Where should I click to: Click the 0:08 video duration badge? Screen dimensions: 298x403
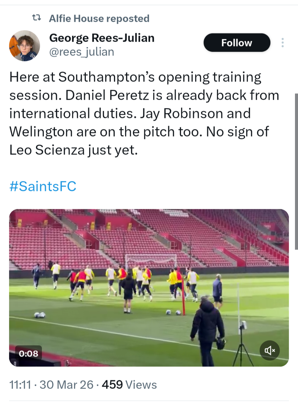point(28,353)
